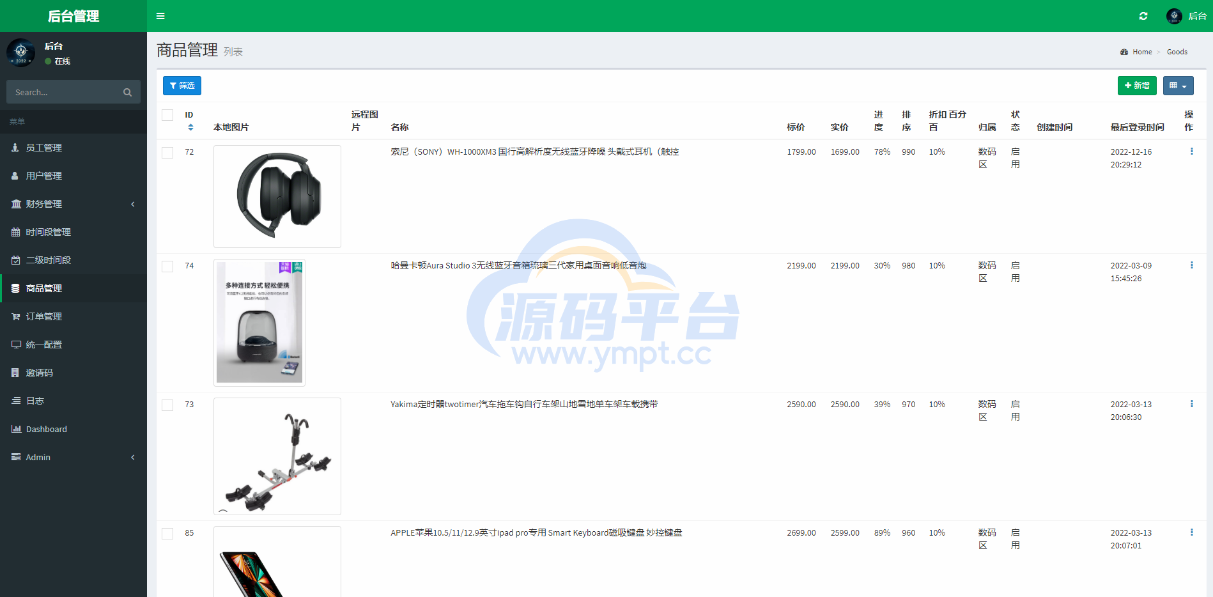Open the Yakima bike rack thumbnail

click(x=277, y=456)
